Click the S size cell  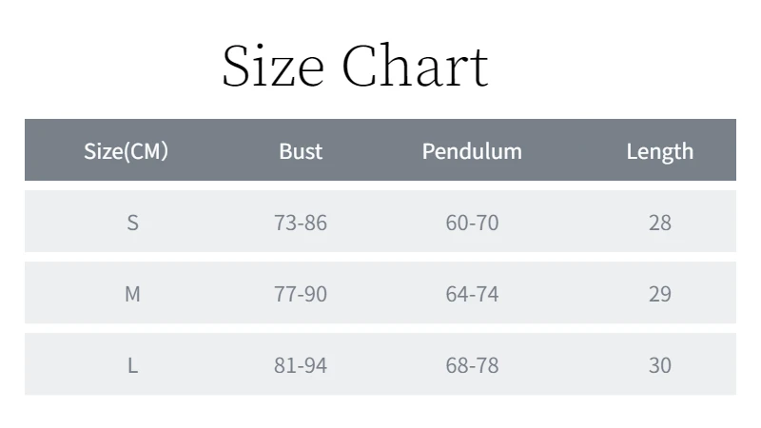[x=132, y=223]
